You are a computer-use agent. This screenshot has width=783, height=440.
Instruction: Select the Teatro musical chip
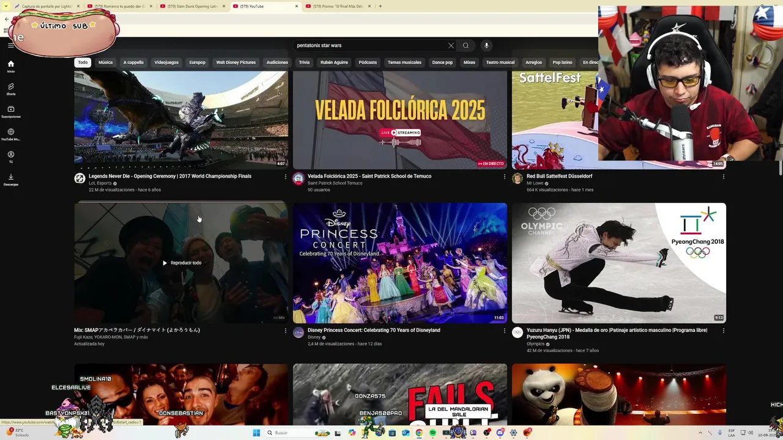tap(500, 62)
